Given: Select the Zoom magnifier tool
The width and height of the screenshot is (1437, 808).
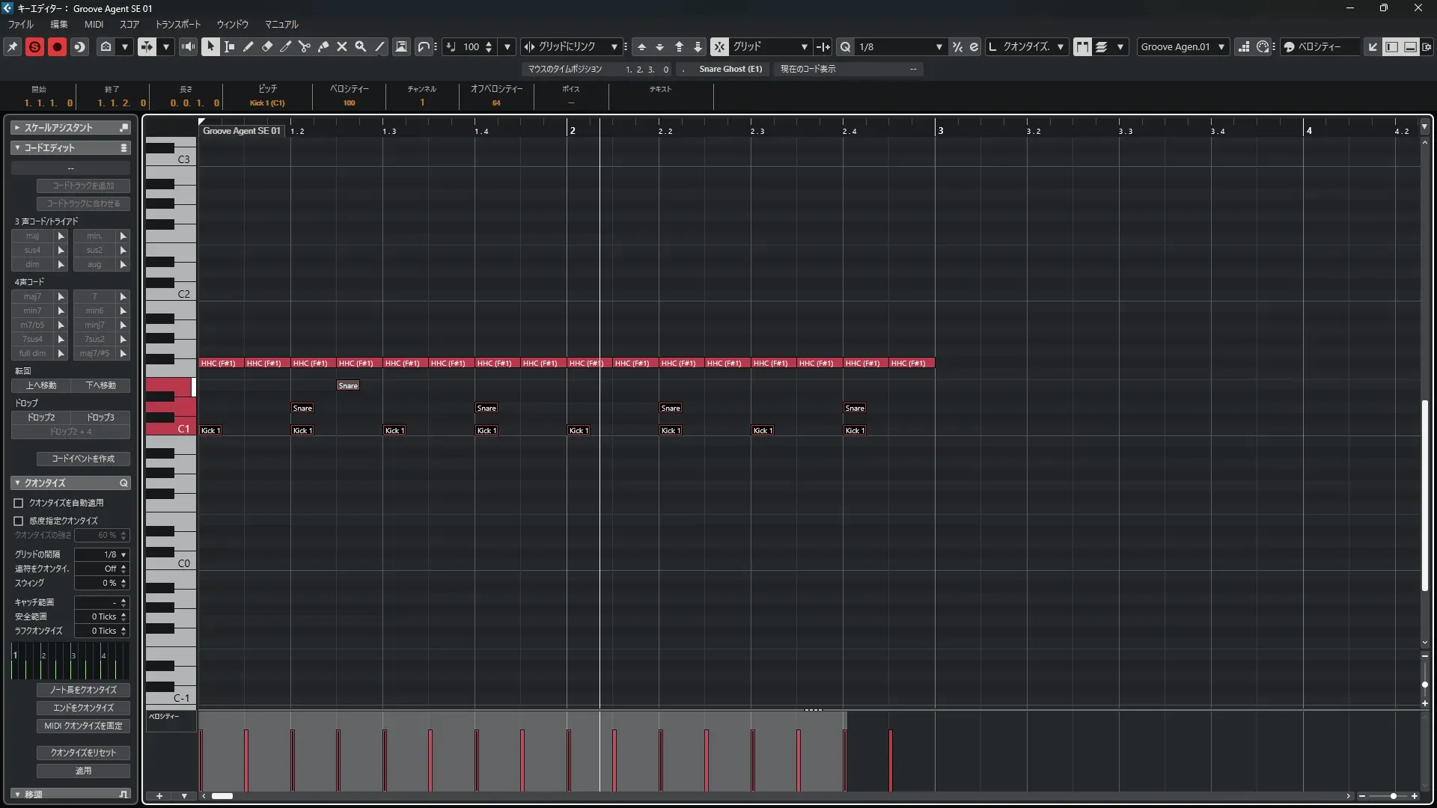Looking at the screenshot, I should point(361,46).
